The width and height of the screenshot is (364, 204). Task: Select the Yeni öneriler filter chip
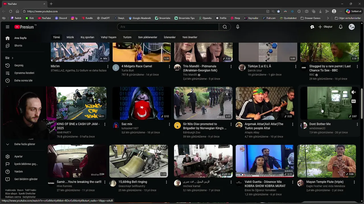(190, 37)
